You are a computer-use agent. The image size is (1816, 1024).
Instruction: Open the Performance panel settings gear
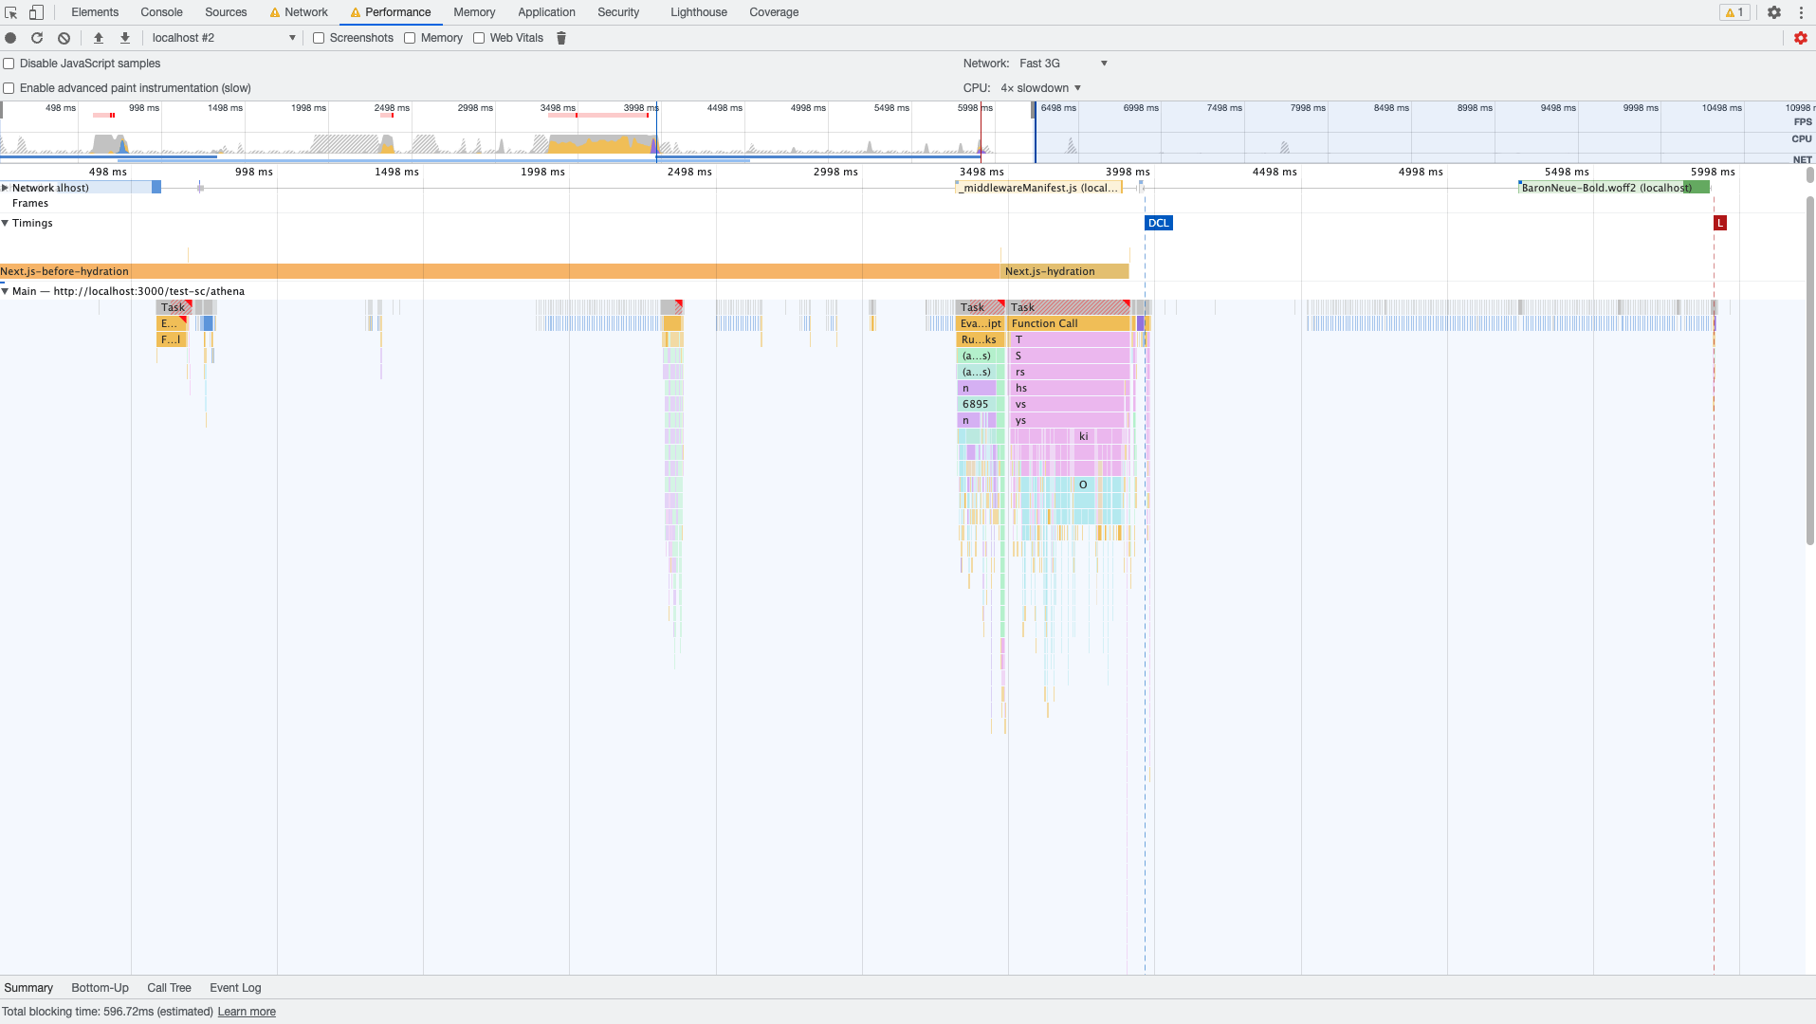(1801, 38)
